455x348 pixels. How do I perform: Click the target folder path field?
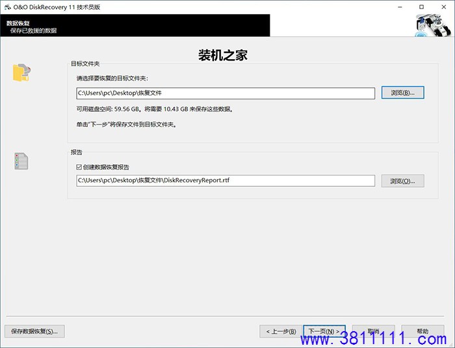click(x=226, y=93)
